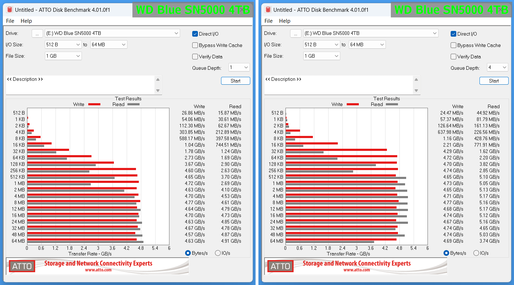The height and width of the screenshot is (285, 514).
Task: Expand the File Size dropdown in right window
Action: click(x=321, y=56)
